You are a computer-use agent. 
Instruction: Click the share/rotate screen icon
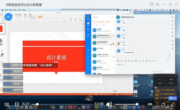(162, 104)
